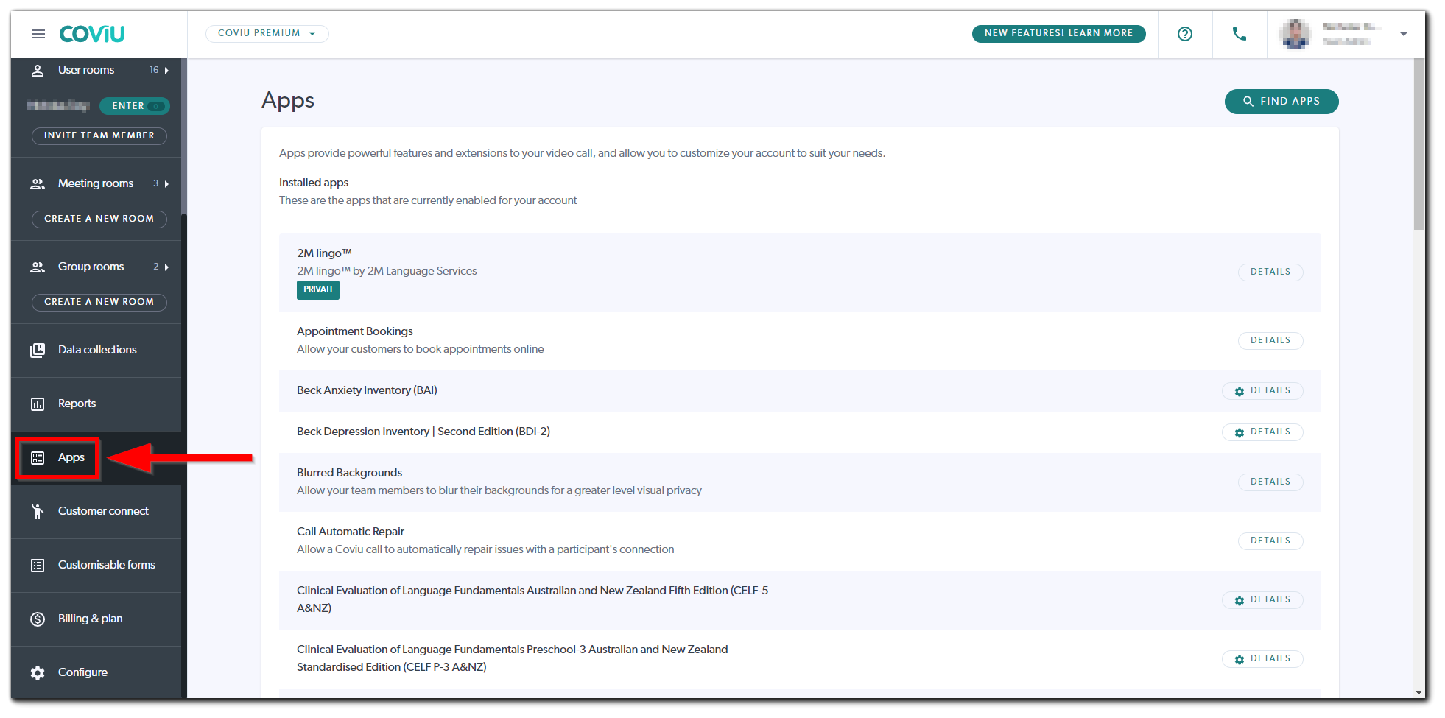Click the hamburger menu icon
This screenshot has height=718, width=1445.
click(x=38, y=33)
